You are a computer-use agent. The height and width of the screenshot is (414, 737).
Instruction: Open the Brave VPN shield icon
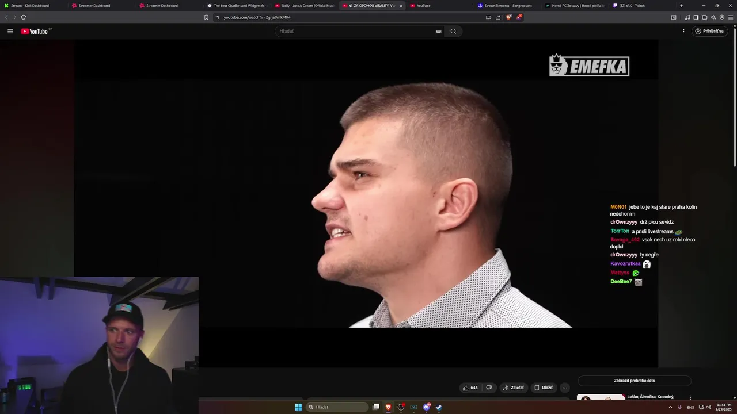click(722, 17)
